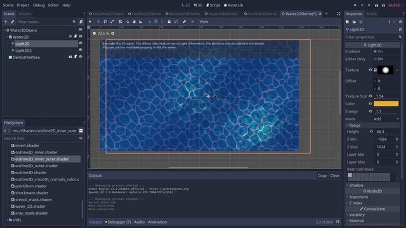Choose the Select Mode arrow tool
The height and width of the screenshot is (228, 406).
click(x=90, y=22)
